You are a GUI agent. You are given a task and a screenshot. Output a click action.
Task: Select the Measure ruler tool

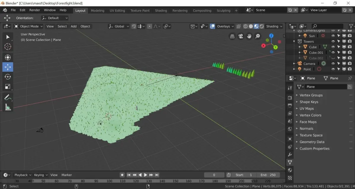coord(8,107)
